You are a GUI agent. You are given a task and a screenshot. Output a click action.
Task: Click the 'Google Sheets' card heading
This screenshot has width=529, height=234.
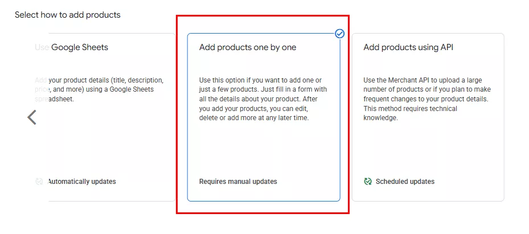pos(79,48)
